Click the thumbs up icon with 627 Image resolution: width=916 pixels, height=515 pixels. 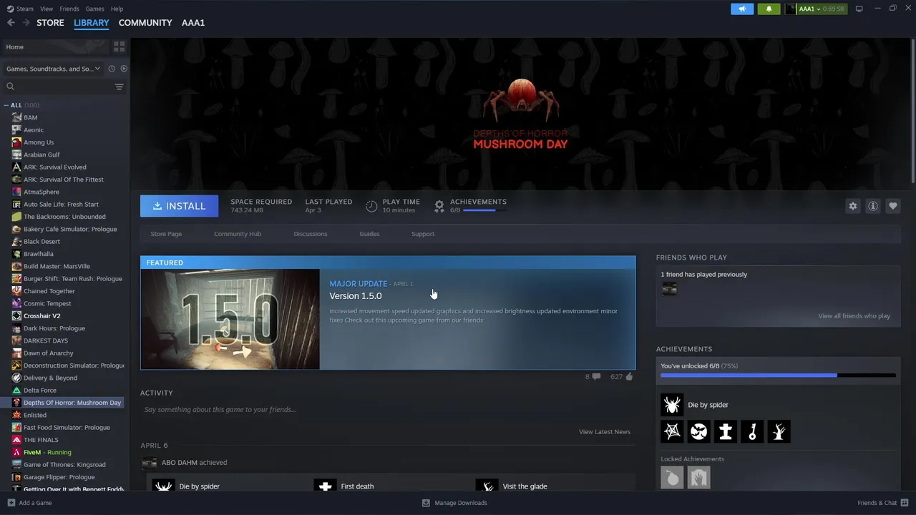coord(629,376)
